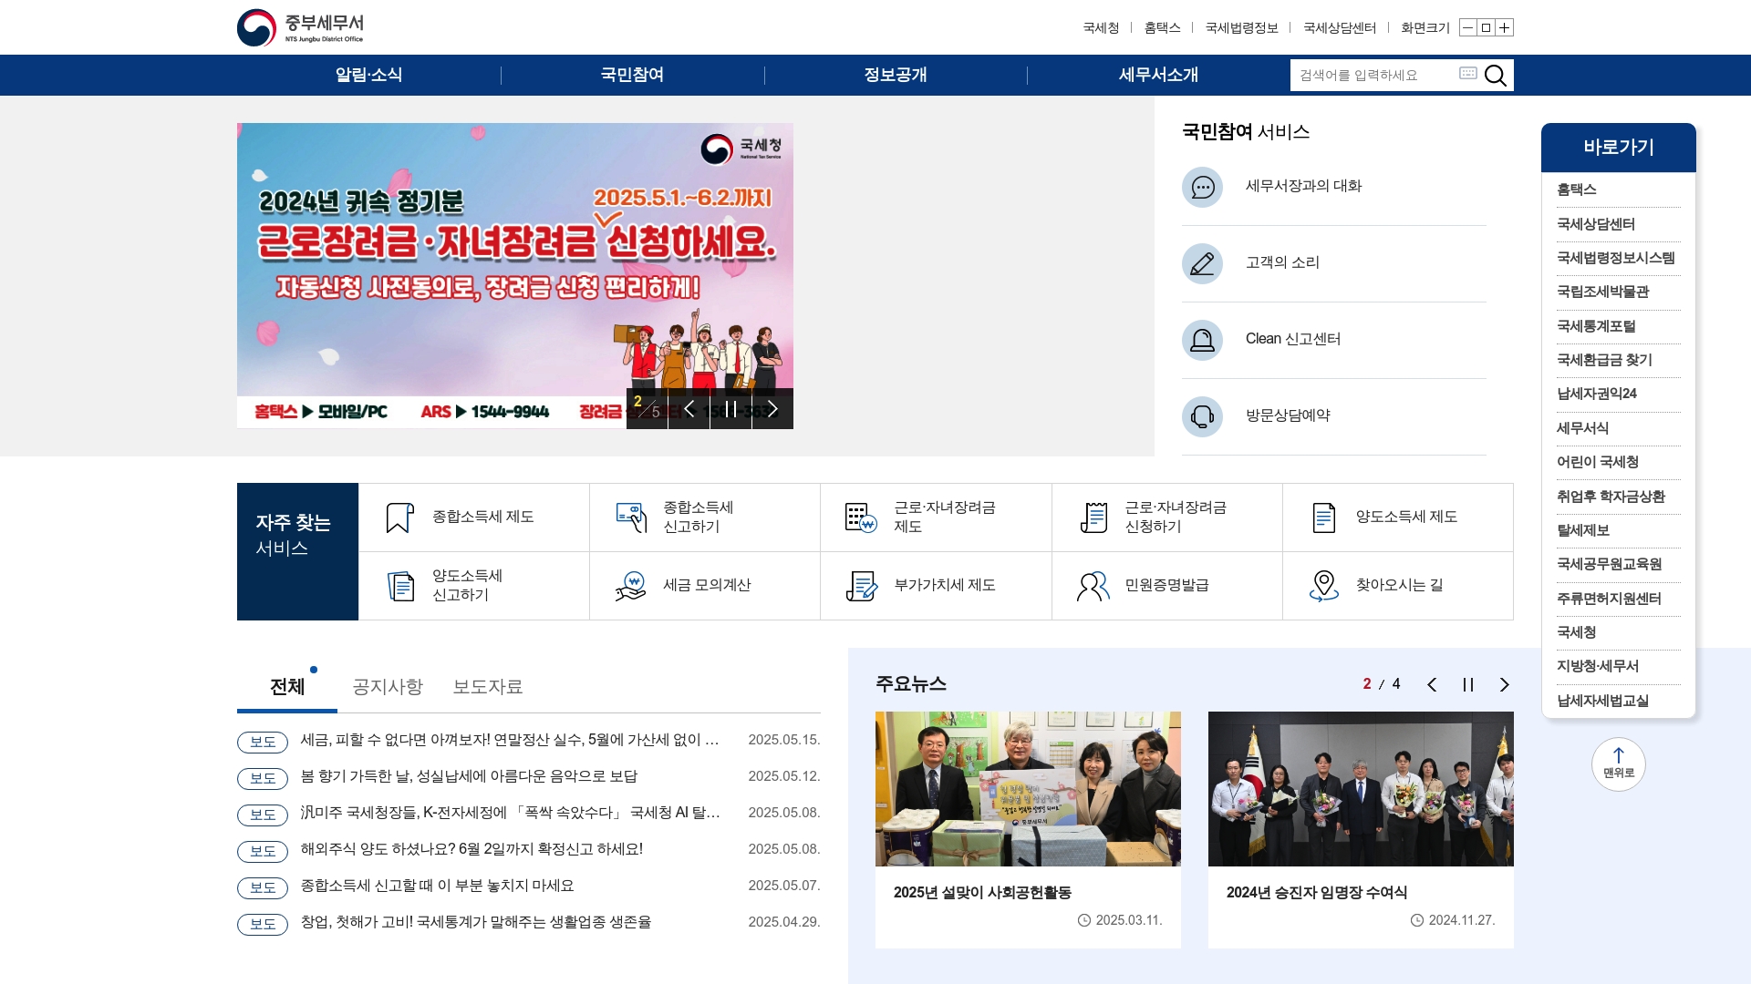Go to previous 주요뉴스 item
The image size is (1751, 984).
tap(1432, 684)
